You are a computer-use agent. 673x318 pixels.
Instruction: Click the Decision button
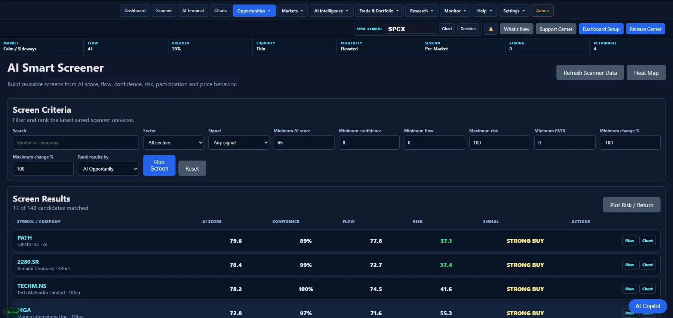coord(468,29)
